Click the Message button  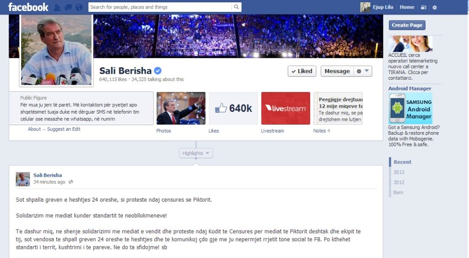tap(337, 71)
